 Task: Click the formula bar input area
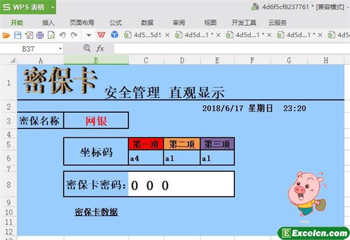click(x=232, y=48)
